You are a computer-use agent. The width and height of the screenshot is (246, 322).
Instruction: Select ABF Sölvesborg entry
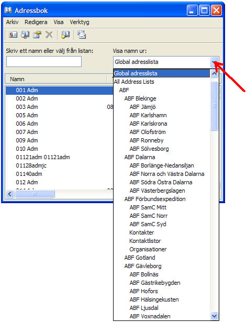pyautogui.click(x=162, y=149)
